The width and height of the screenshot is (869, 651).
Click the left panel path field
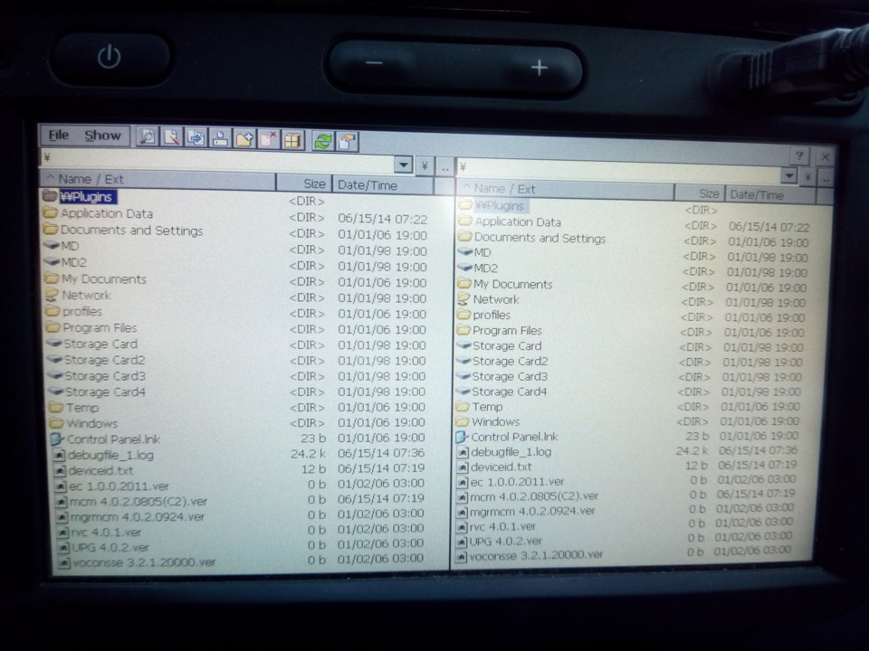point(216,161)
